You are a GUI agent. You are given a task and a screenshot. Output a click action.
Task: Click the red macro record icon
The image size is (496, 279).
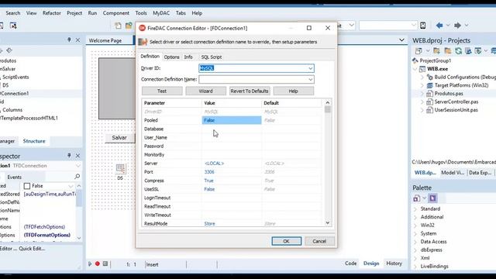98,263
